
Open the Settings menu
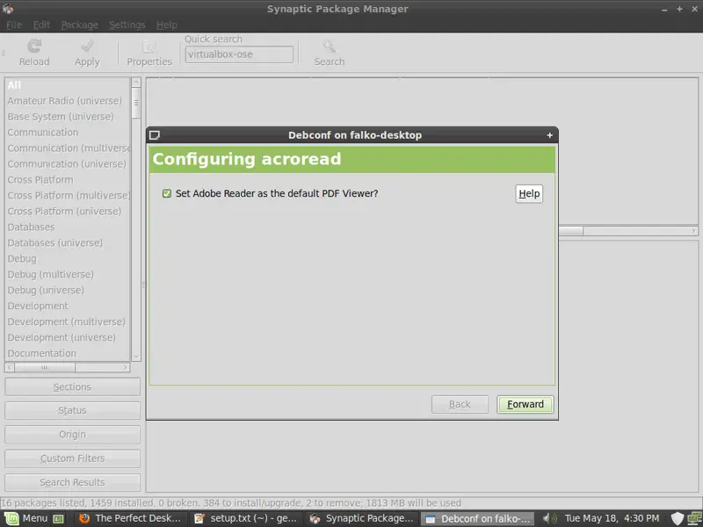(127, 25)
